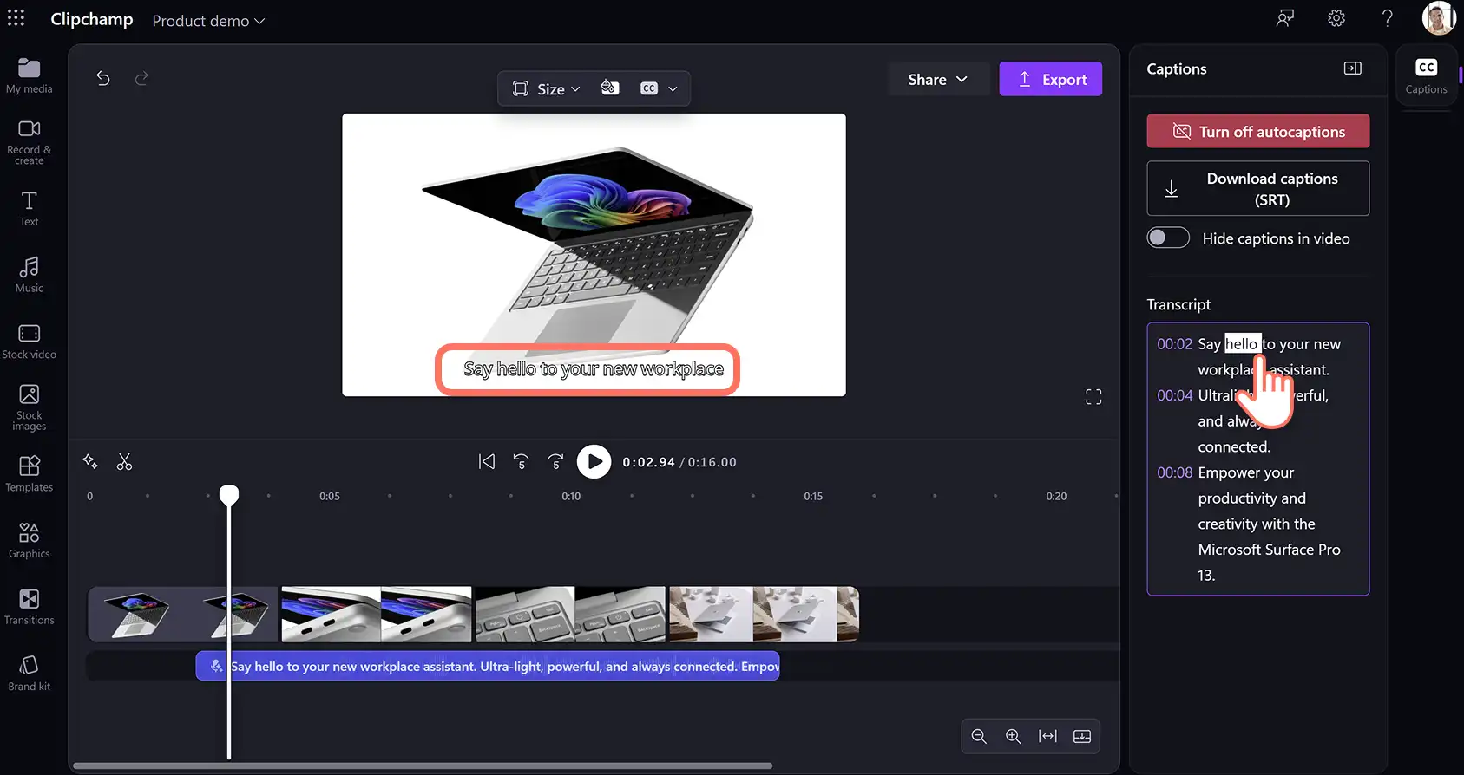This screenshot has height=775, width=1464.
Task: Click the playhead handle on timeline
Action: (x=229, y=495)
